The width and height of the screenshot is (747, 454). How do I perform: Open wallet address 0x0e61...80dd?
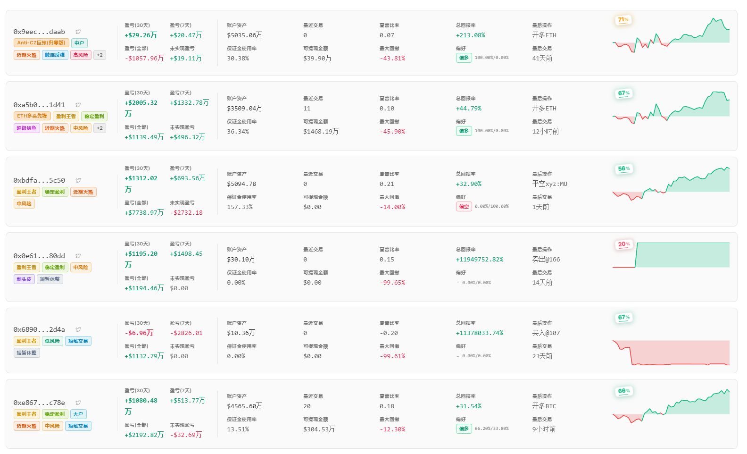coord(39,256)
